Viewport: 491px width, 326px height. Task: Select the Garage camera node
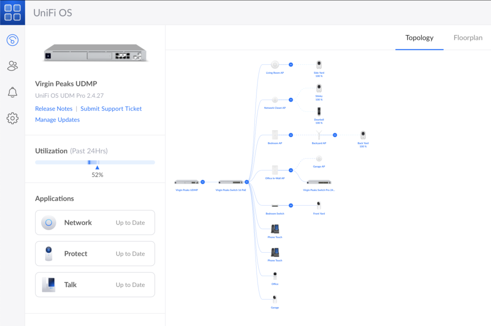coord(275,300)
